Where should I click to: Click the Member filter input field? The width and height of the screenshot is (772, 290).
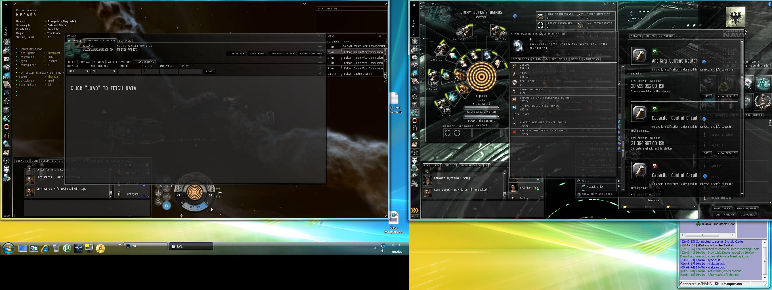click(x=129, y=71)
